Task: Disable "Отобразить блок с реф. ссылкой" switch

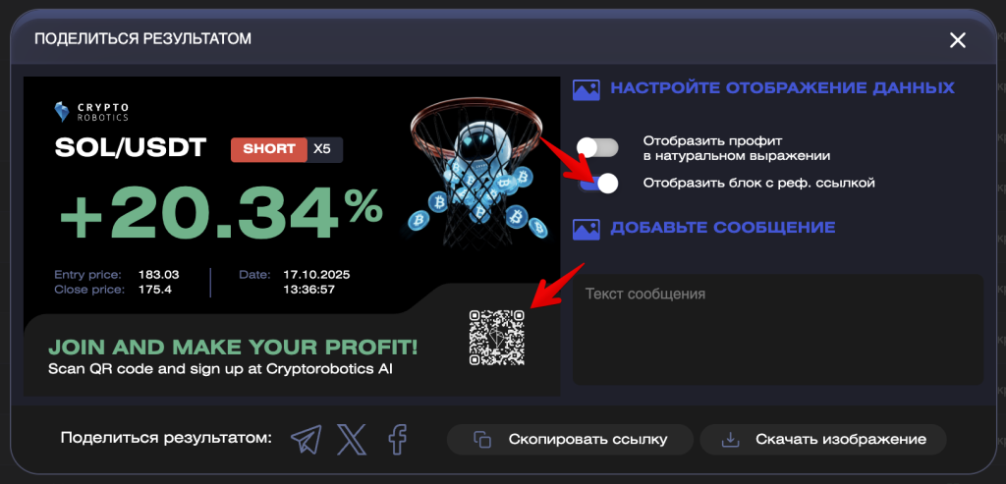Action: [x=597, y=184]
